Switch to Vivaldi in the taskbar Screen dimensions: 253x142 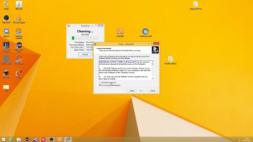(43, 139)
